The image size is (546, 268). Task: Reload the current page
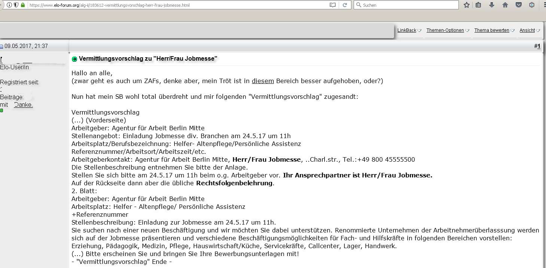[x=345, y=5]
